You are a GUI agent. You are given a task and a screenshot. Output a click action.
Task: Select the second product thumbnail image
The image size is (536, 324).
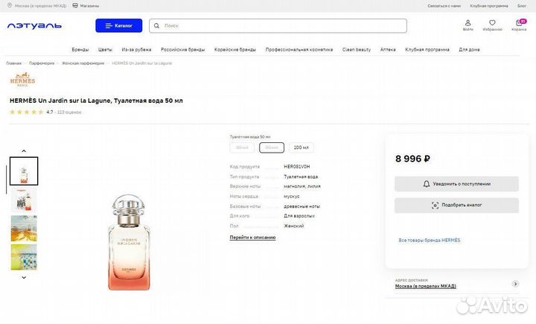(x=24, y=200)
